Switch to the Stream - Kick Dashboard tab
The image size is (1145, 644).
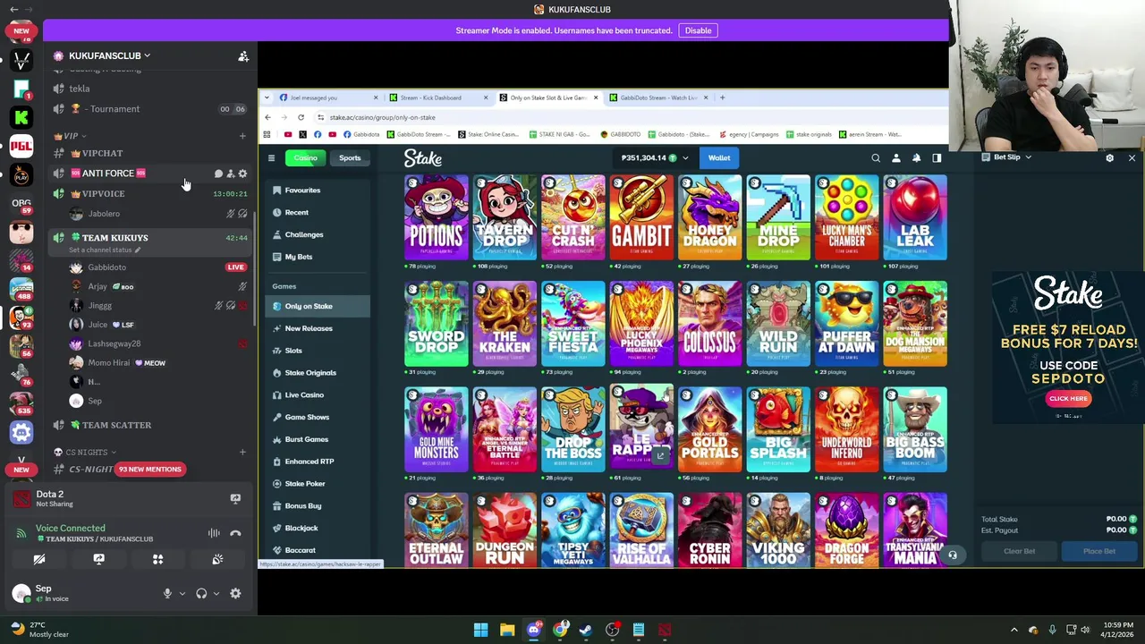438,97
